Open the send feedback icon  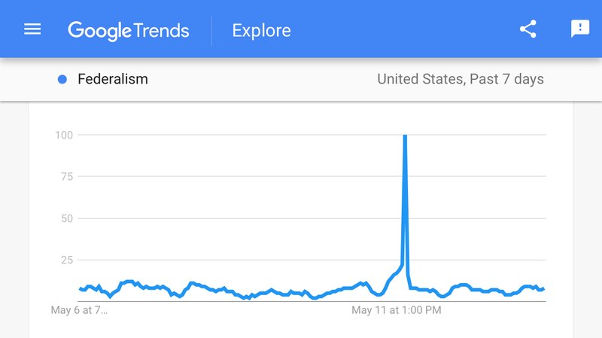point(579,29)
